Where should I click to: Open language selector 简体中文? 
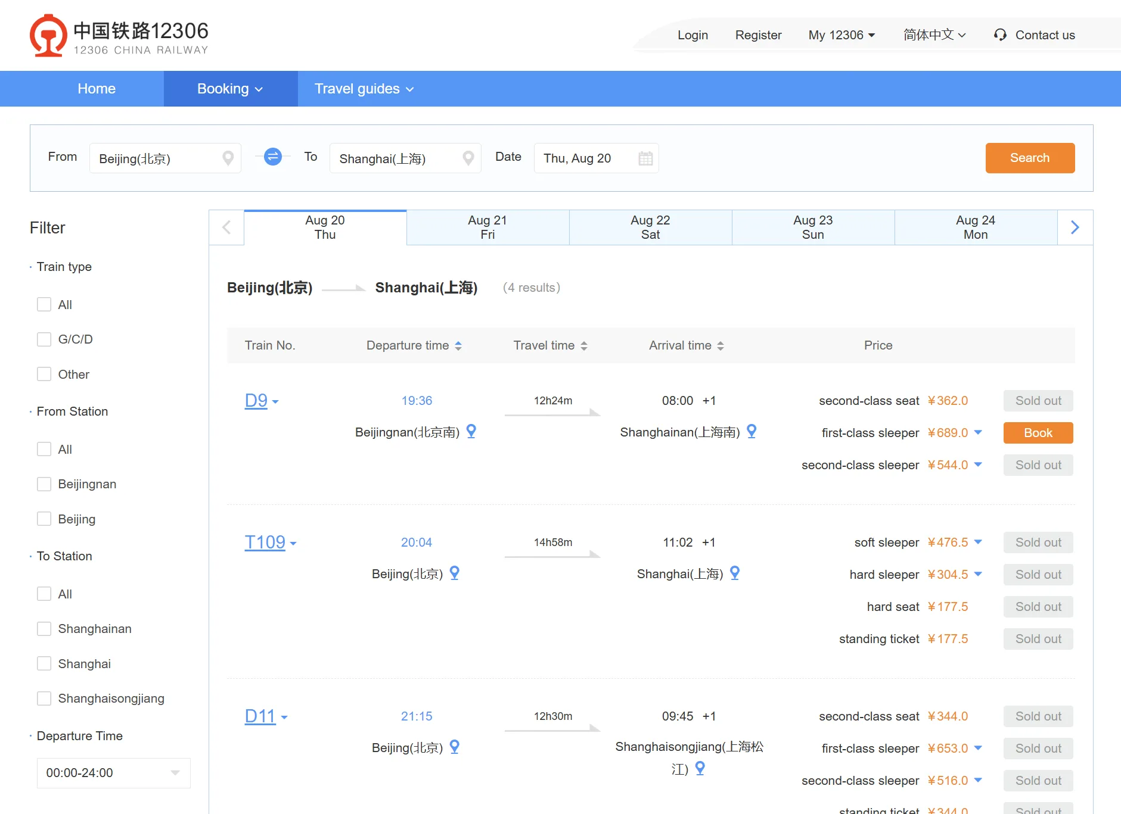[x=934, y=35]
